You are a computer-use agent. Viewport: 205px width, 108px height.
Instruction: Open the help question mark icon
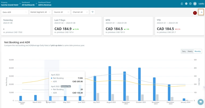[190, 4]
